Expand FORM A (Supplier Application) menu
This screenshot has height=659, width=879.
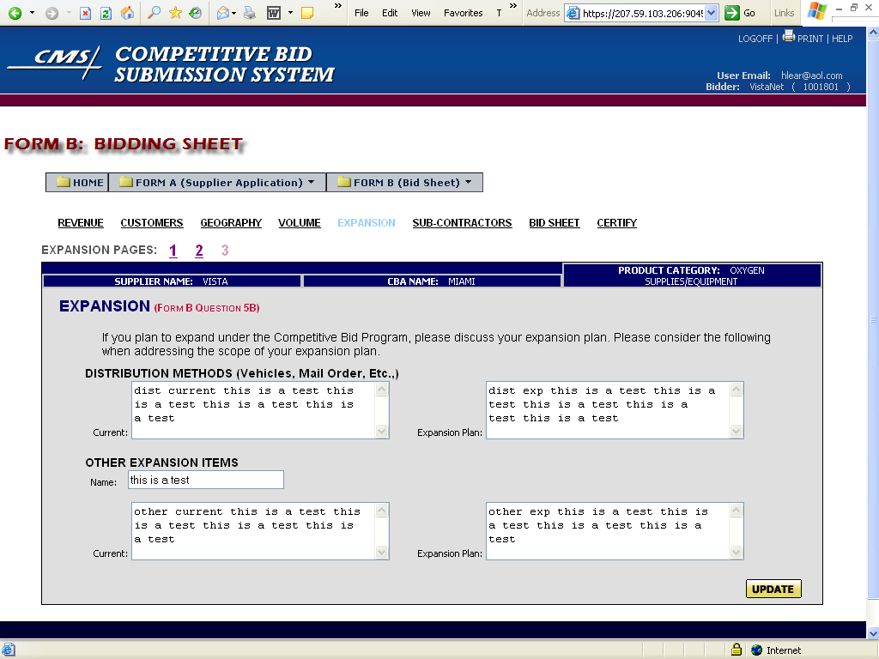pos(217,183)
